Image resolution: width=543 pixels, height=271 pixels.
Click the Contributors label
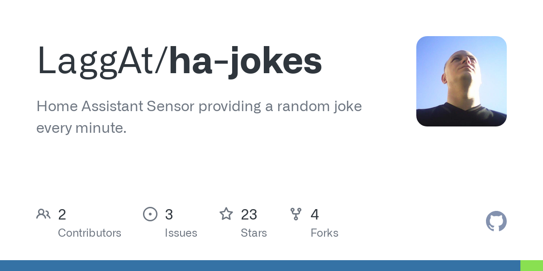tap(90, 233)
